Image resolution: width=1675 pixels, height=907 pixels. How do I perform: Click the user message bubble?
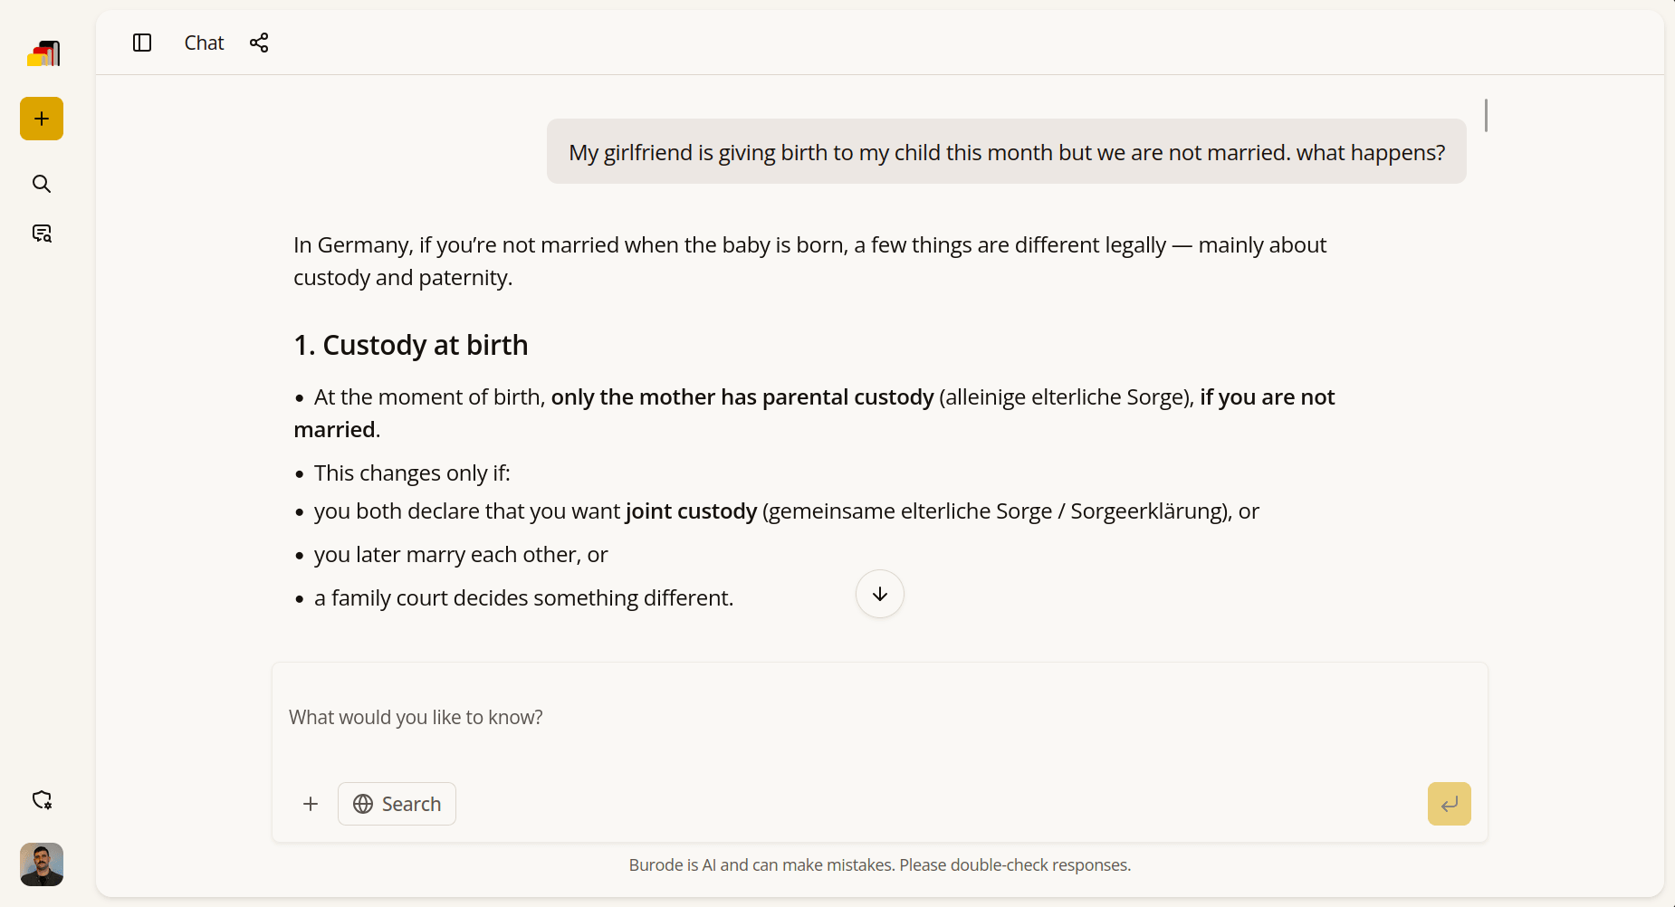pyautogui.click(x=1006, y=152)
